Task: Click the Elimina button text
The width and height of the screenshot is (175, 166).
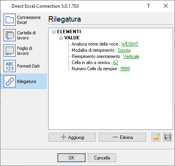Action: tap(126, 137)
